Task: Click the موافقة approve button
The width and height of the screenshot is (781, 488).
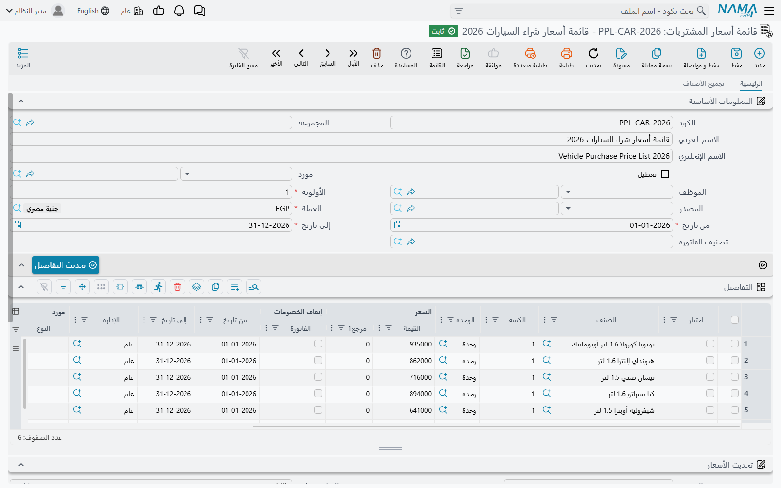Action: [493, 58]
